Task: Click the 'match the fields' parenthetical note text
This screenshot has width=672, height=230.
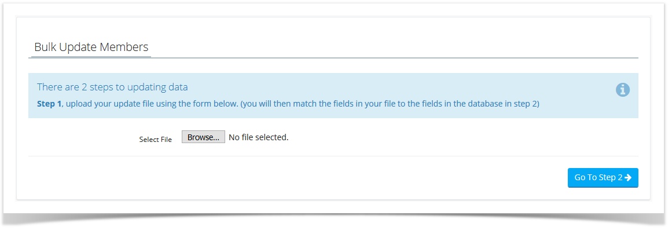Action: (x=389, y=104)
